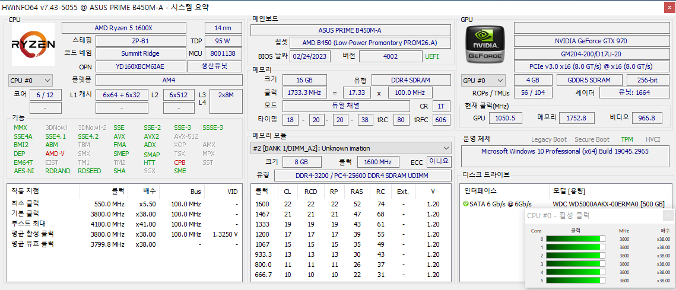Click the AMD B450 chipset field
The width and height of the screenshot is (676, 290).
370,43
